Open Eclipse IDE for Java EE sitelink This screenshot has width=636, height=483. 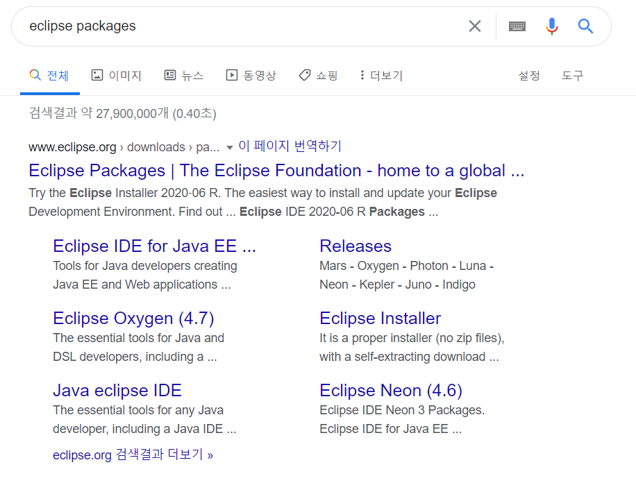[155, 246]
